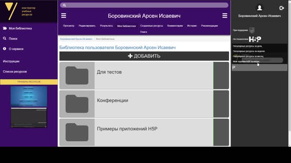The height and width of the screenshot is (163, 291).
Task: Click the Конференции folder icon
Action: tap(77, 104)
